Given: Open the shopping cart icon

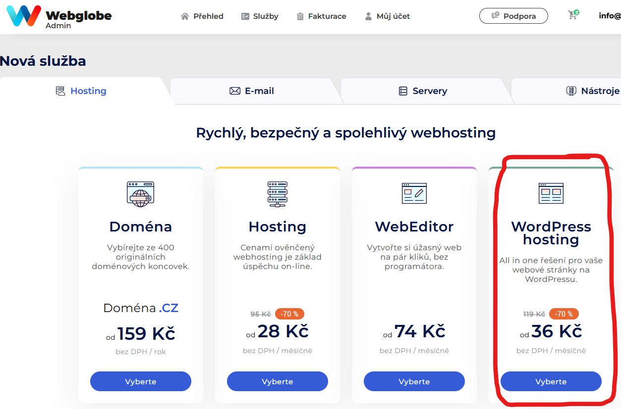Looking at the screenshot, I should [x=572, y=15].
